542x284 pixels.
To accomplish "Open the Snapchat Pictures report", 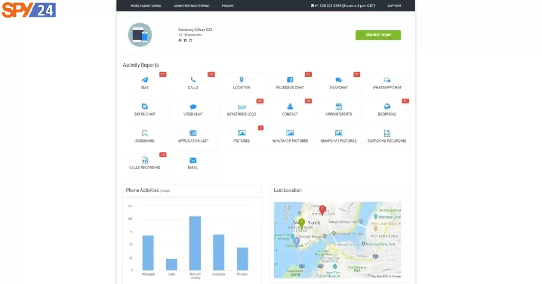I will (x=338, y=137).
